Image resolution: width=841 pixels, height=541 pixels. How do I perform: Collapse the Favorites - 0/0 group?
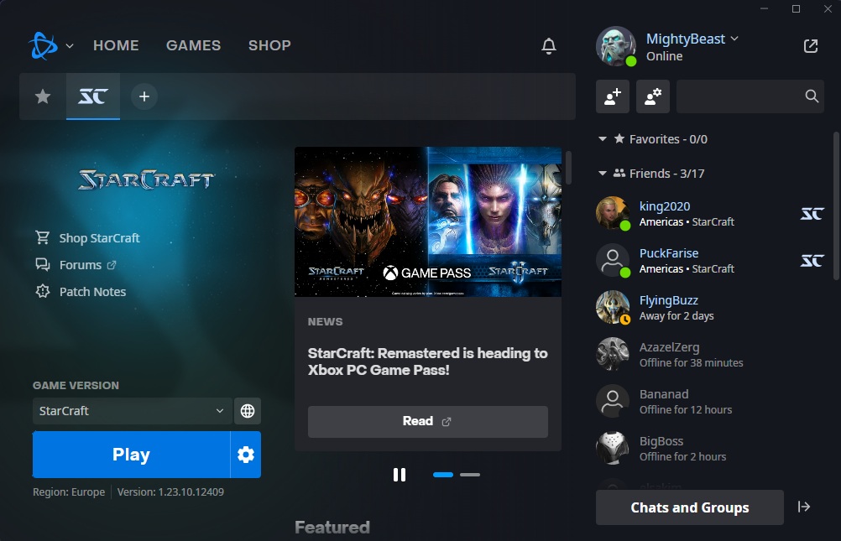[x=603, y=139]
